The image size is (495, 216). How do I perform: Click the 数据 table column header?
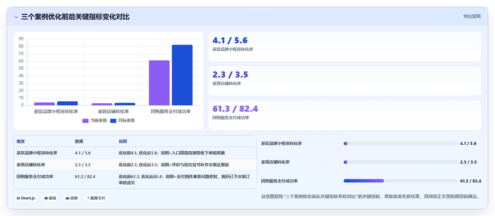point(79,142)
